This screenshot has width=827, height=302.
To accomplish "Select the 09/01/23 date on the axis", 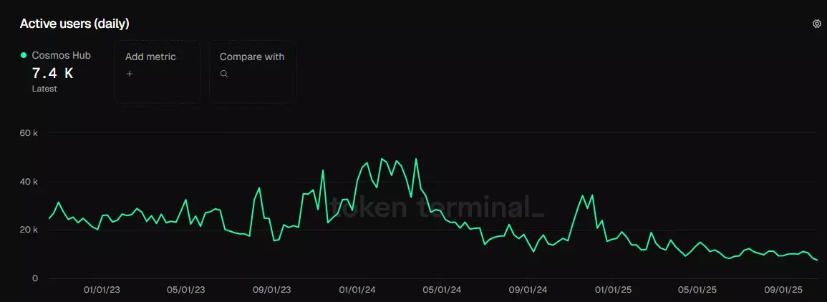I will (x=271, y=290).
